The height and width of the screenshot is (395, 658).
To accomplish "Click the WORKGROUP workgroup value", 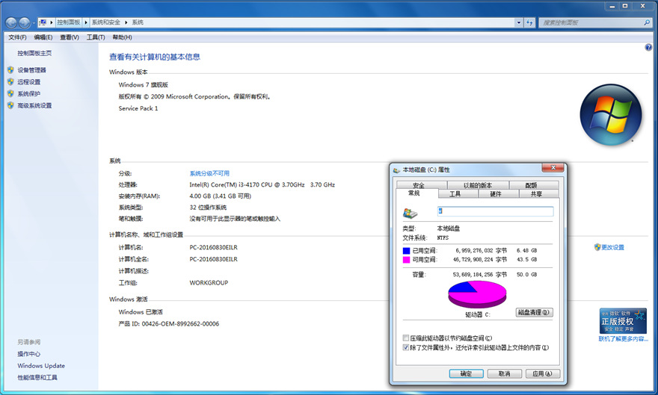I will pos(209,283).
